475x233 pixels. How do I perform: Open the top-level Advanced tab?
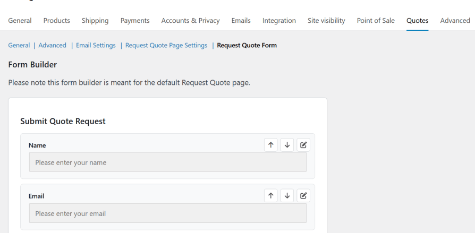pyautogui.click(x=455, y=21)
